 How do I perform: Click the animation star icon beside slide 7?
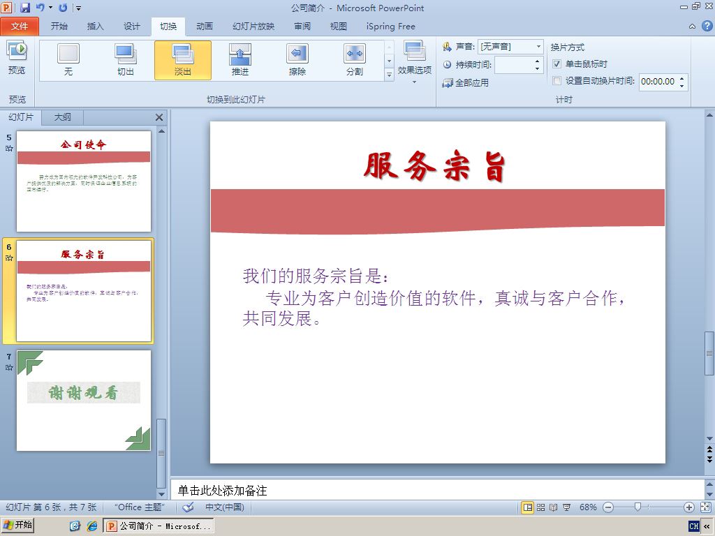pos(9,367)
